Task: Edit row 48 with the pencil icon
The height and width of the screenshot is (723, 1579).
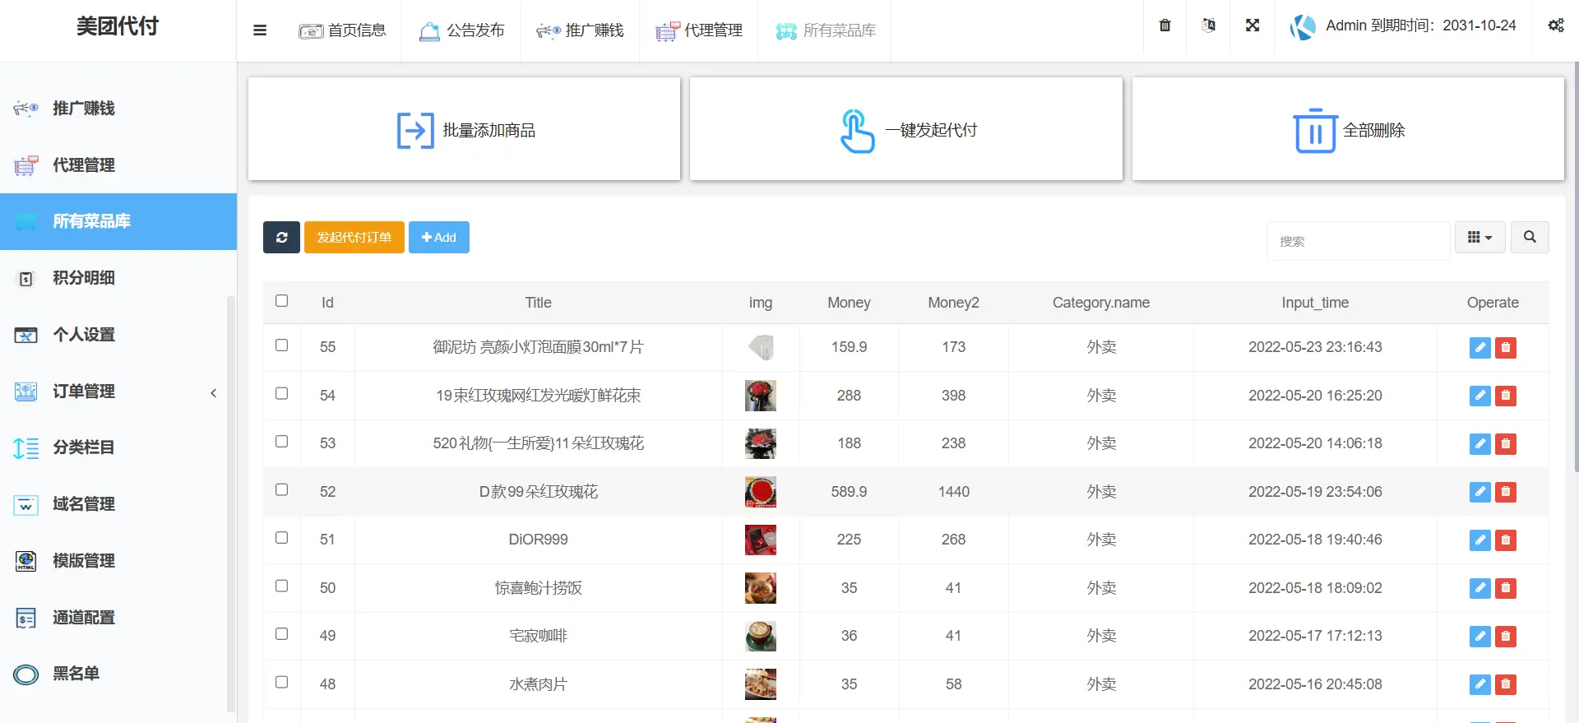Action: (x=1480, y=684)
